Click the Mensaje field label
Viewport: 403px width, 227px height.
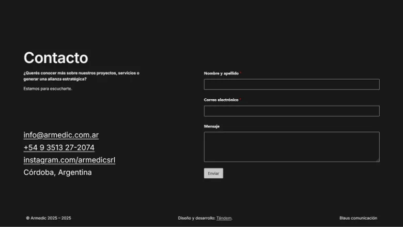212,126
